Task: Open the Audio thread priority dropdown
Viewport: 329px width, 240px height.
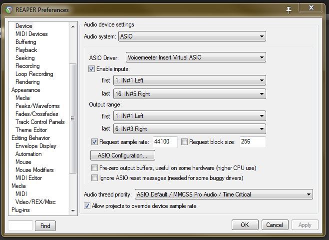Action: tap(223, 194)
